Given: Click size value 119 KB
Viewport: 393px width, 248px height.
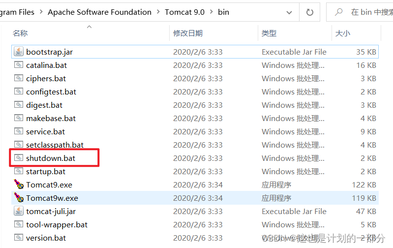Looking at the screenshot, I should 364,198.
